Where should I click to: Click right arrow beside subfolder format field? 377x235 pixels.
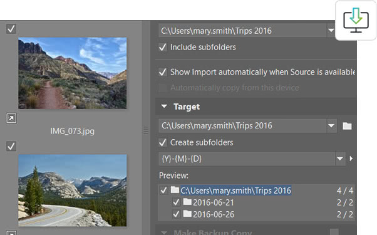pos(351,159)
